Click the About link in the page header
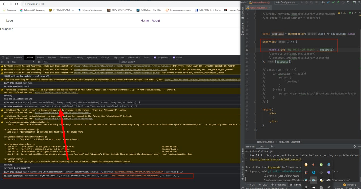The width and height of the screenshot is (361, 189). 156,21
